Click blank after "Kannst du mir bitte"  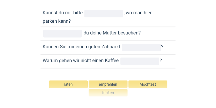[104, 13]
